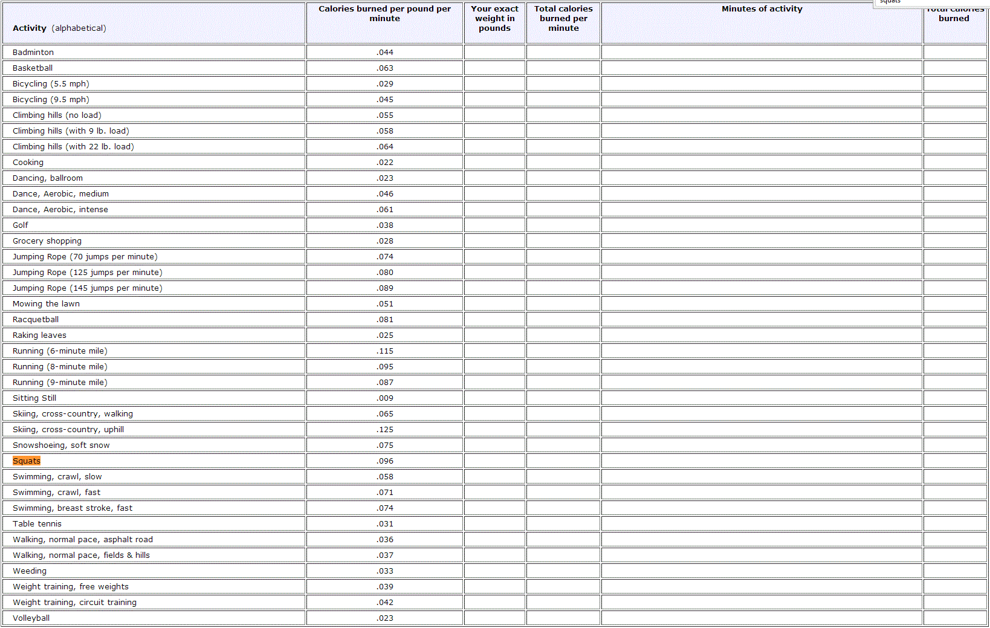Click the .009 value for Sitting Still
Screen dimensions: 990x628
coord(384,398)
